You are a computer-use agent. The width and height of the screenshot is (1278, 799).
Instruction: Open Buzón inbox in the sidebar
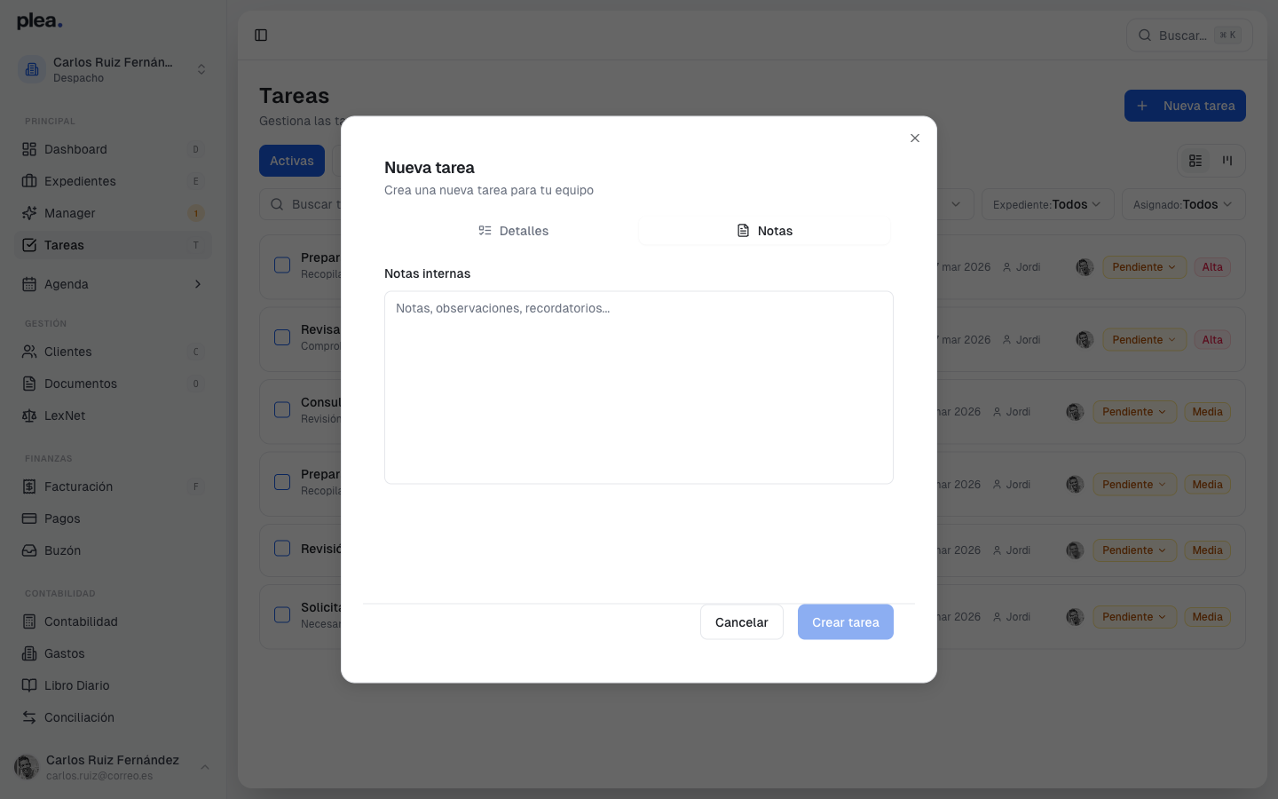(x=113, y=550)
